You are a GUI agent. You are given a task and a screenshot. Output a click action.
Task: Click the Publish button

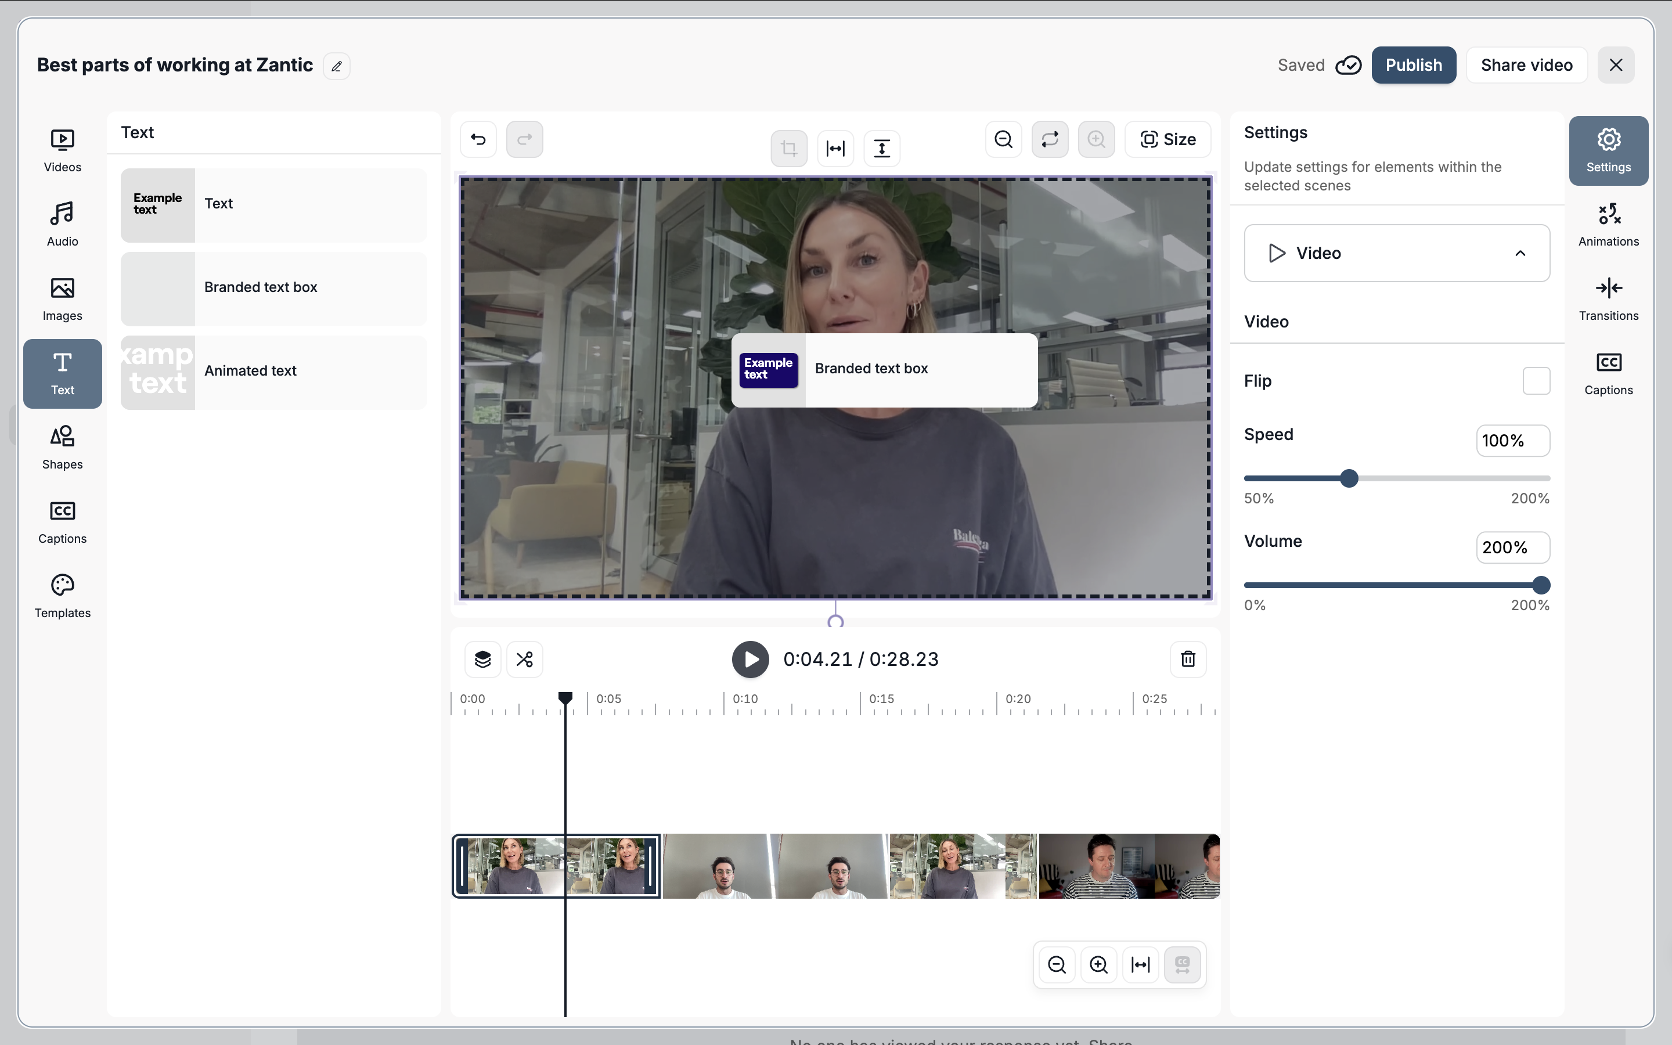pos(1413,65)
